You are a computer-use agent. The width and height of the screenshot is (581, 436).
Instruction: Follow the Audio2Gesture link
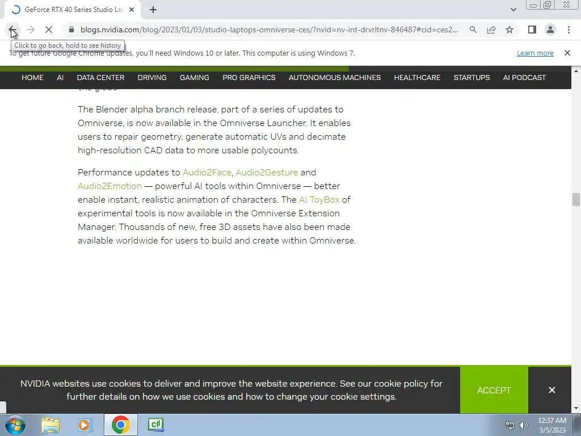click(267, 173)
